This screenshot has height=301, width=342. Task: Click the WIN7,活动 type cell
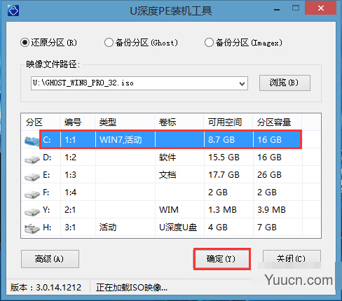(x=121, y=140)
